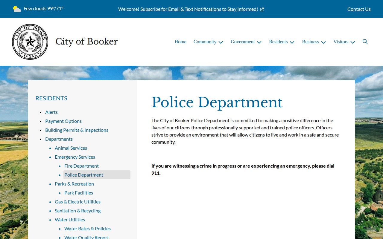The image size is (383, 239).
Task: Open the Community menu label
Action: coord(205,42)
